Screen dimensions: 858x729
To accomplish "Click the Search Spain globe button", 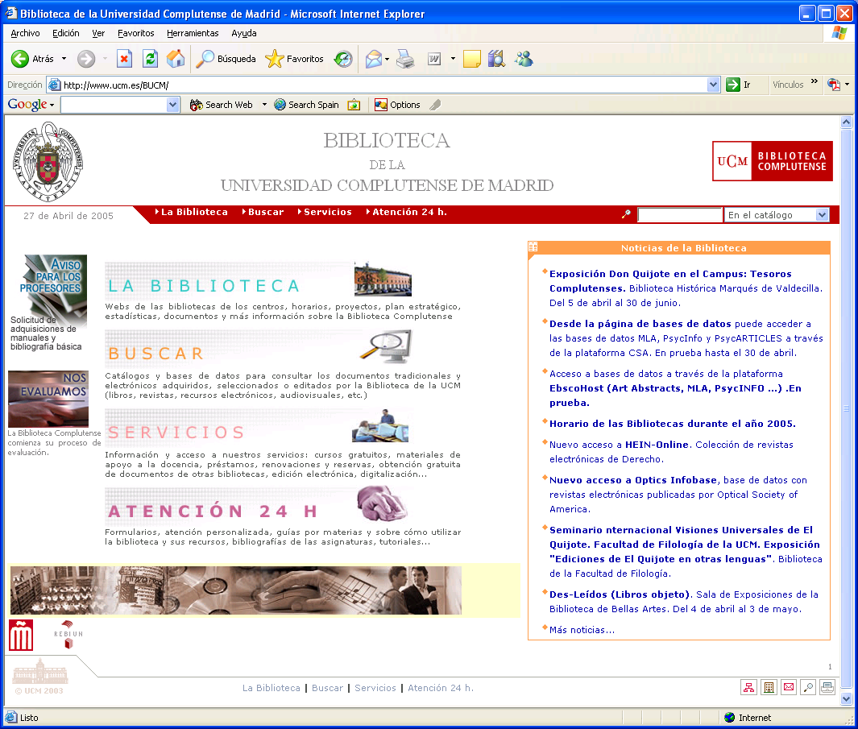I will coord(306,105).
